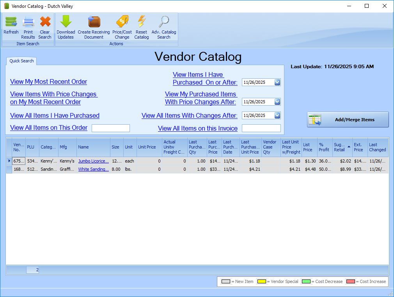Click the invoice number input field

261,128
